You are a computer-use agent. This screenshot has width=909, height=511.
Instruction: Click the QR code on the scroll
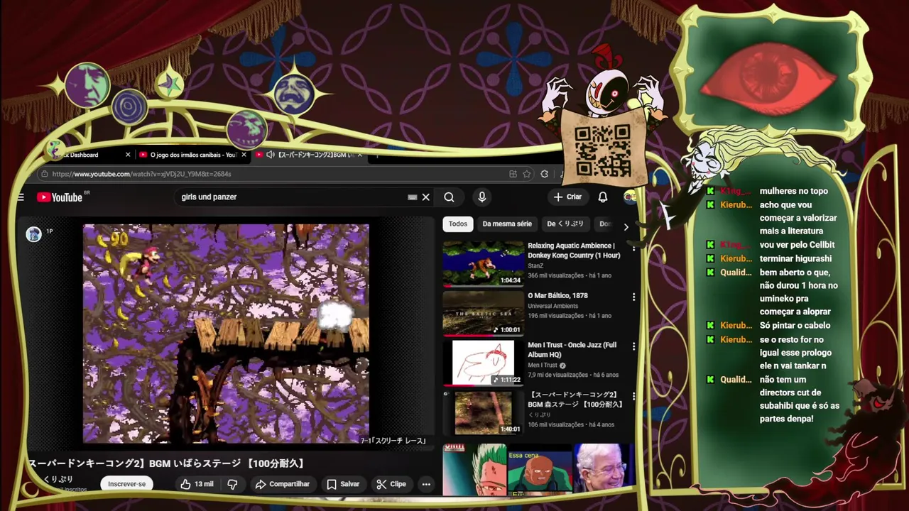point(602,150)
